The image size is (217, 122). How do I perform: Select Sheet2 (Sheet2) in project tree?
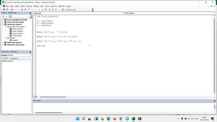click(x=17, y=31)
